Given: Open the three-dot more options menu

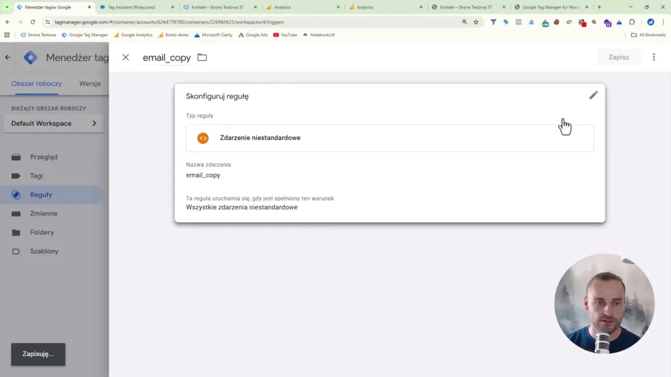Looking at the screenshot, I should click(x=653, y=58).
